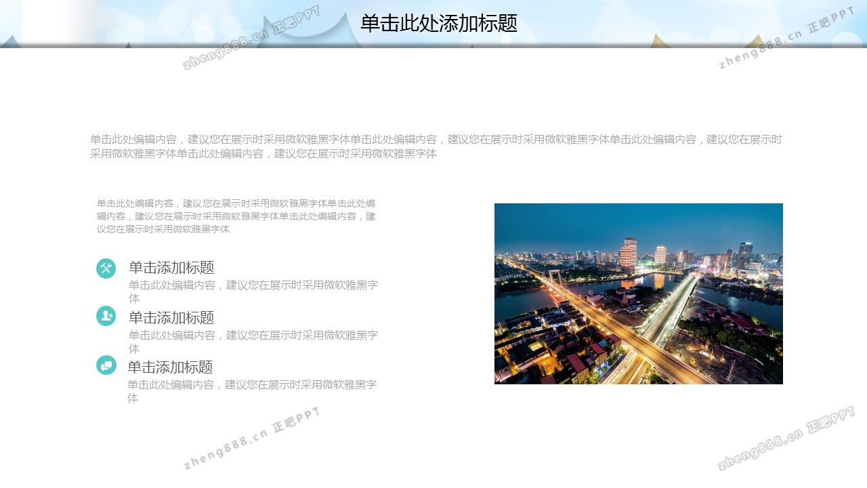Click the chat bubbles icon
867x488 pixels.
(106, 365)
